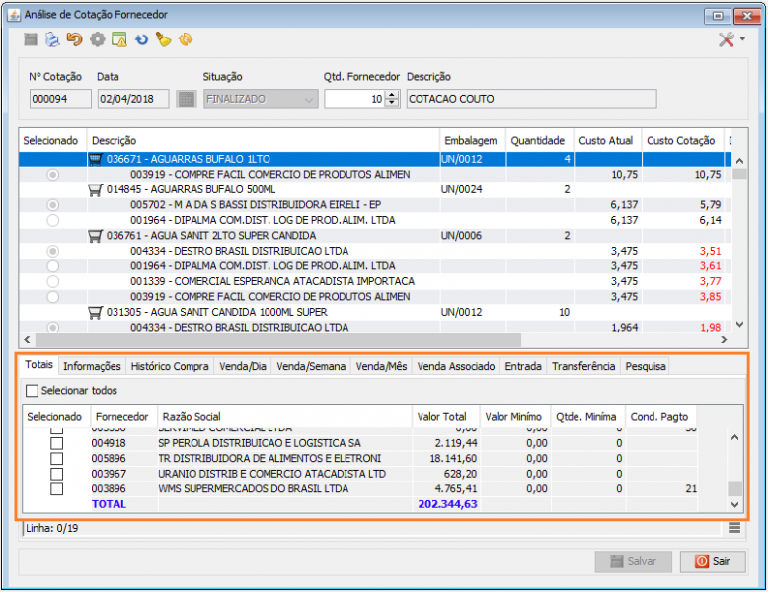The height and width of the screenshot is (592, 768).
Task: Click the broom clean icon
Action: [163, 39]
